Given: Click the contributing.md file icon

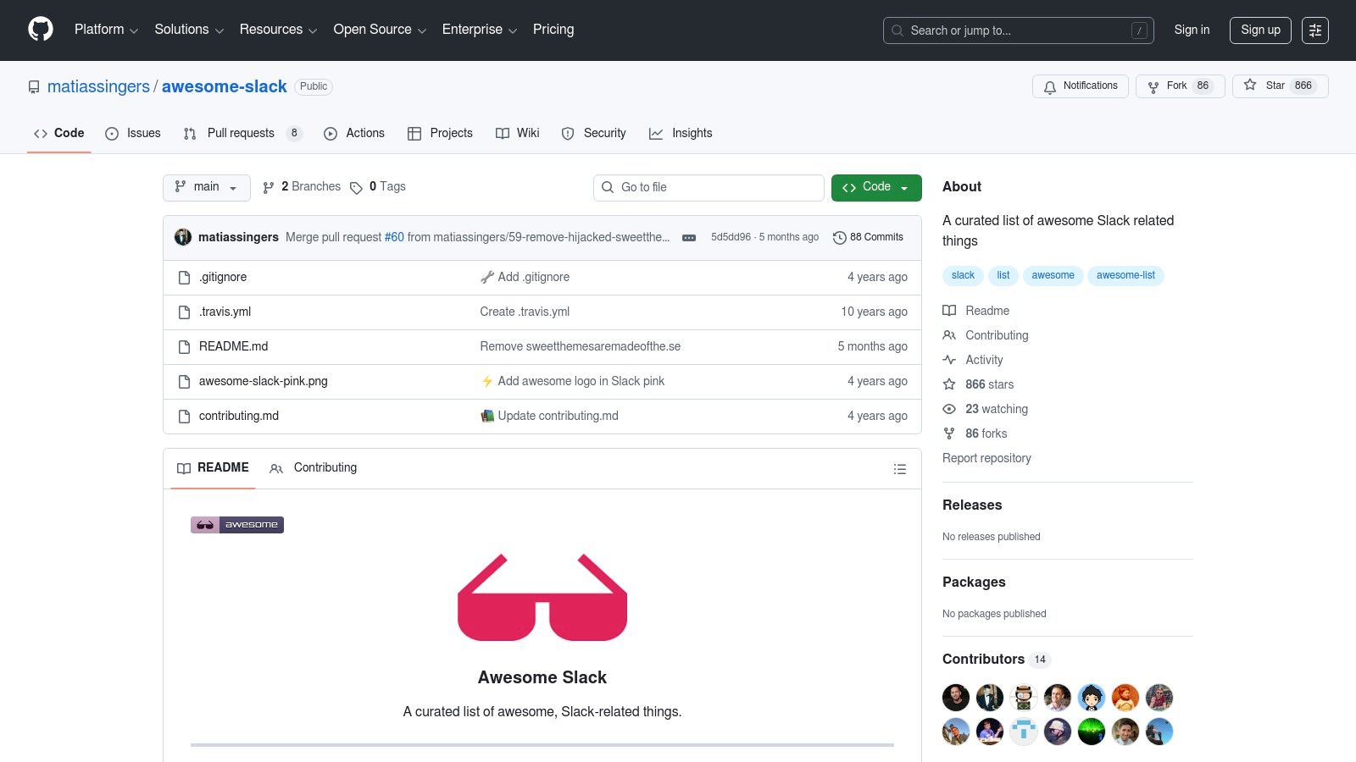Looking at the screenshot, I should [x=184, y=417].
